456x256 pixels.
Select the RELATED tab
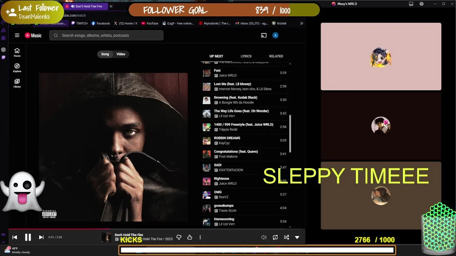coord(276,56)
